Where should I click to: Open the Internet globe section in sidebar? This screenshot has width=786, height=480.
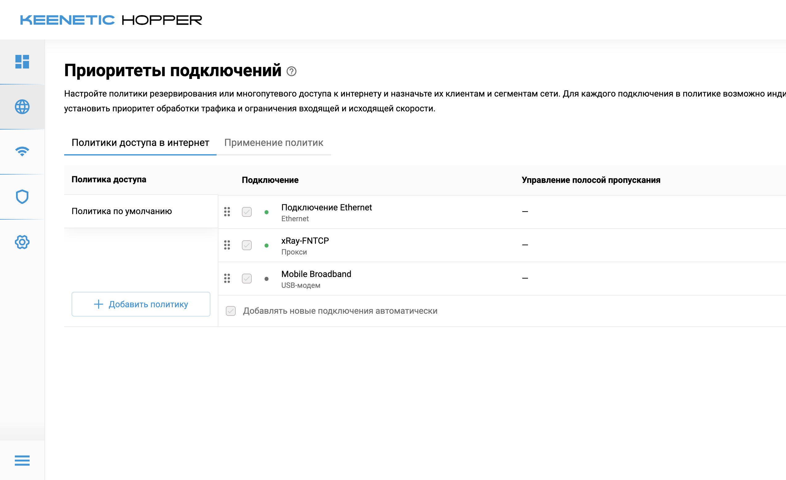coord(22,107)
